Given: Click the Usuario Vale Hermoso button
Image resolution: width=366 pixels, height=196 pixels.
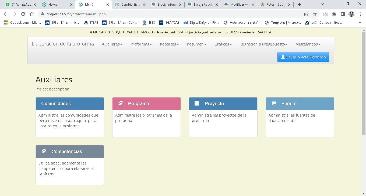Looking at the screenshot, I should coord(303,57).
